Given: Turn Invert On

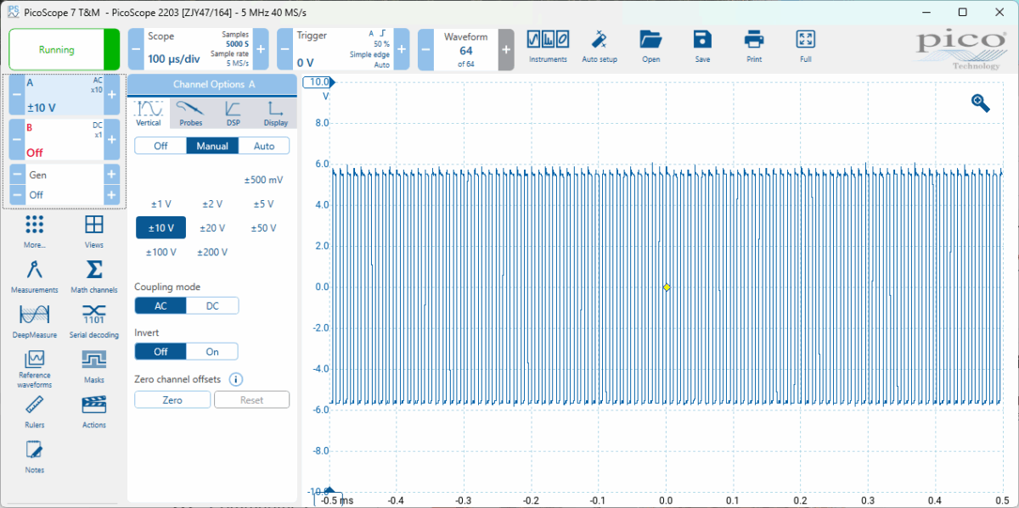Looking at the screenshot, I should tap(212, 352).
